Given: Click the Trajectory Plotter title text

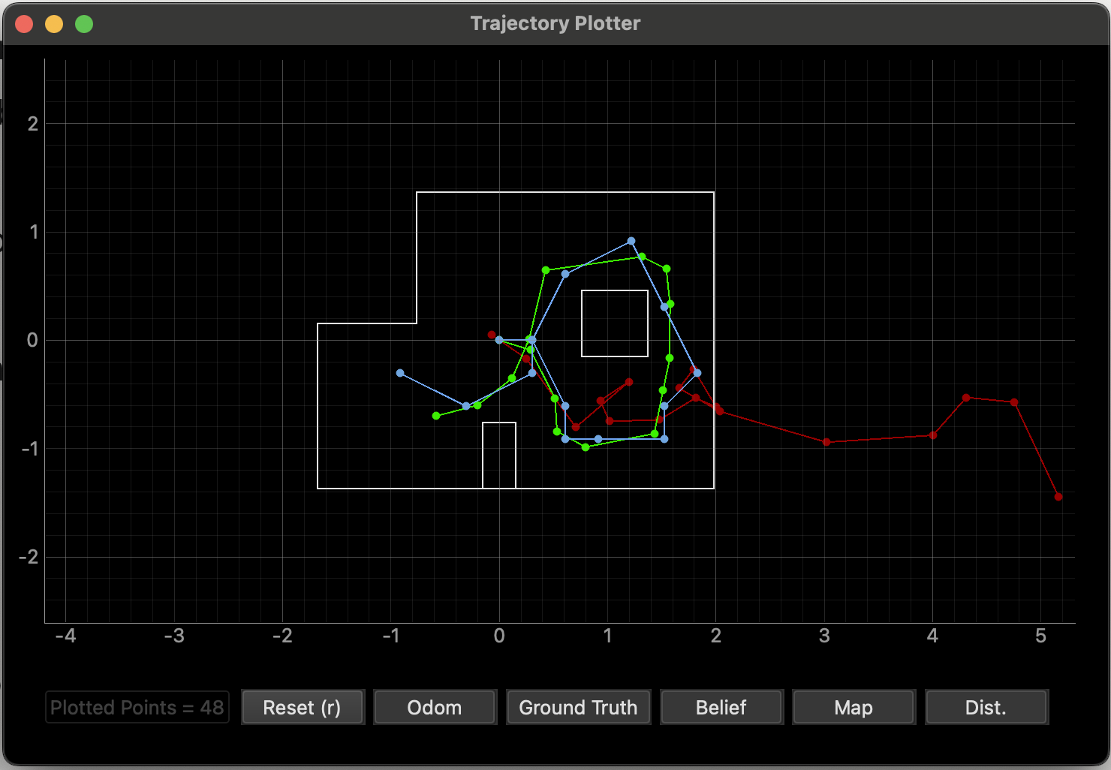Looking at the screenshot, I should point(555,23).
